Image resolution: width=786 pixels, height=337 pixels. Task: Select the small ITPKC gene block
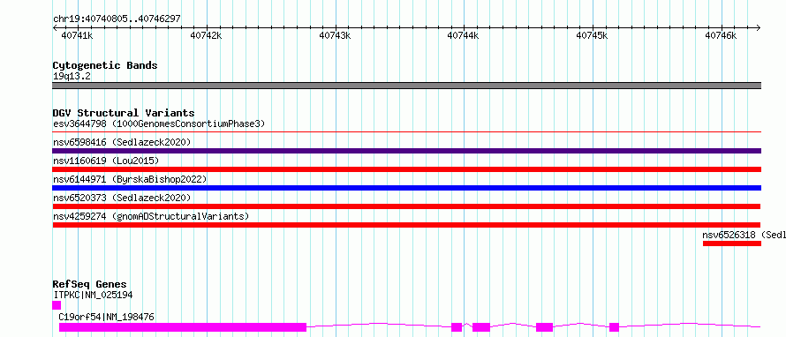pos(57,305)
